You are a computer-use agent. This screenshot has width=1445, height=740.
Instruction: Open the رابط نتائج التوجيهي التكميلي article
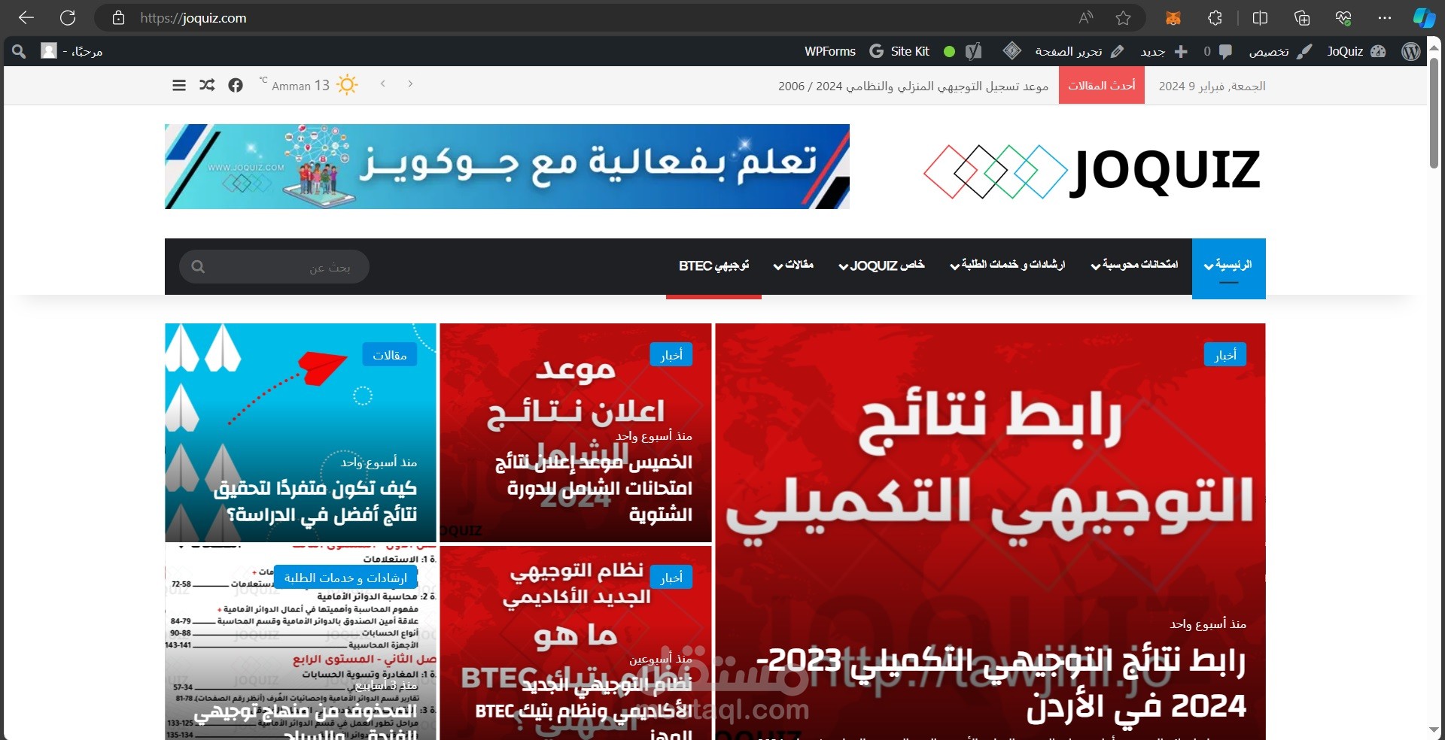[x=1001, y=683]
